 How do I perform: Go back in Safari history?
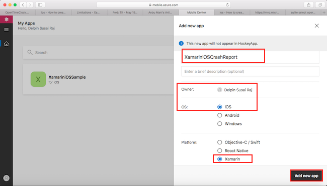tap(23, 5)
